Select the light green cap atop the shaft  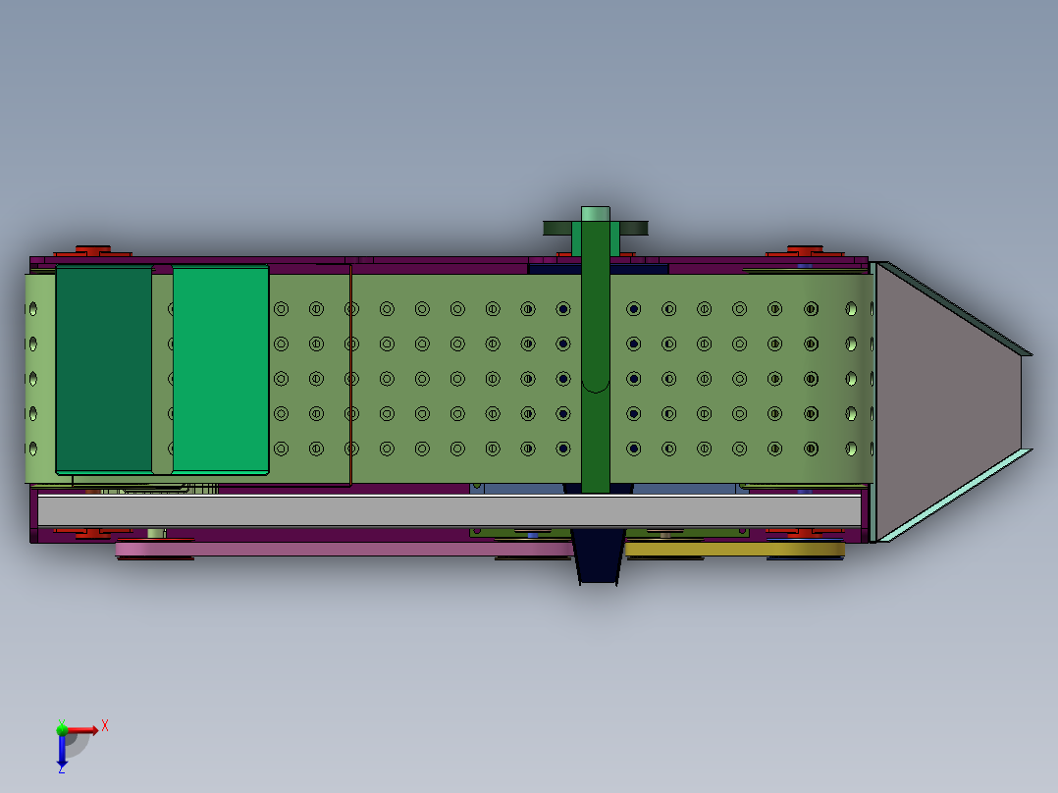pyautogui.click(x=595, y=214)
